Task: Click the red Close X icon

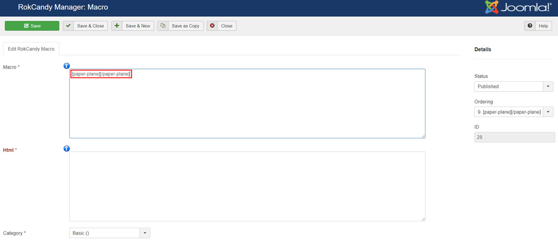Action: (212, 26)
